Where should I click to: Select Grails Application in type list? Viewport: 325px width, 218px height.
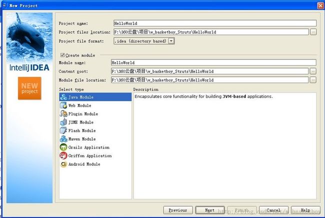pos(95,147)
